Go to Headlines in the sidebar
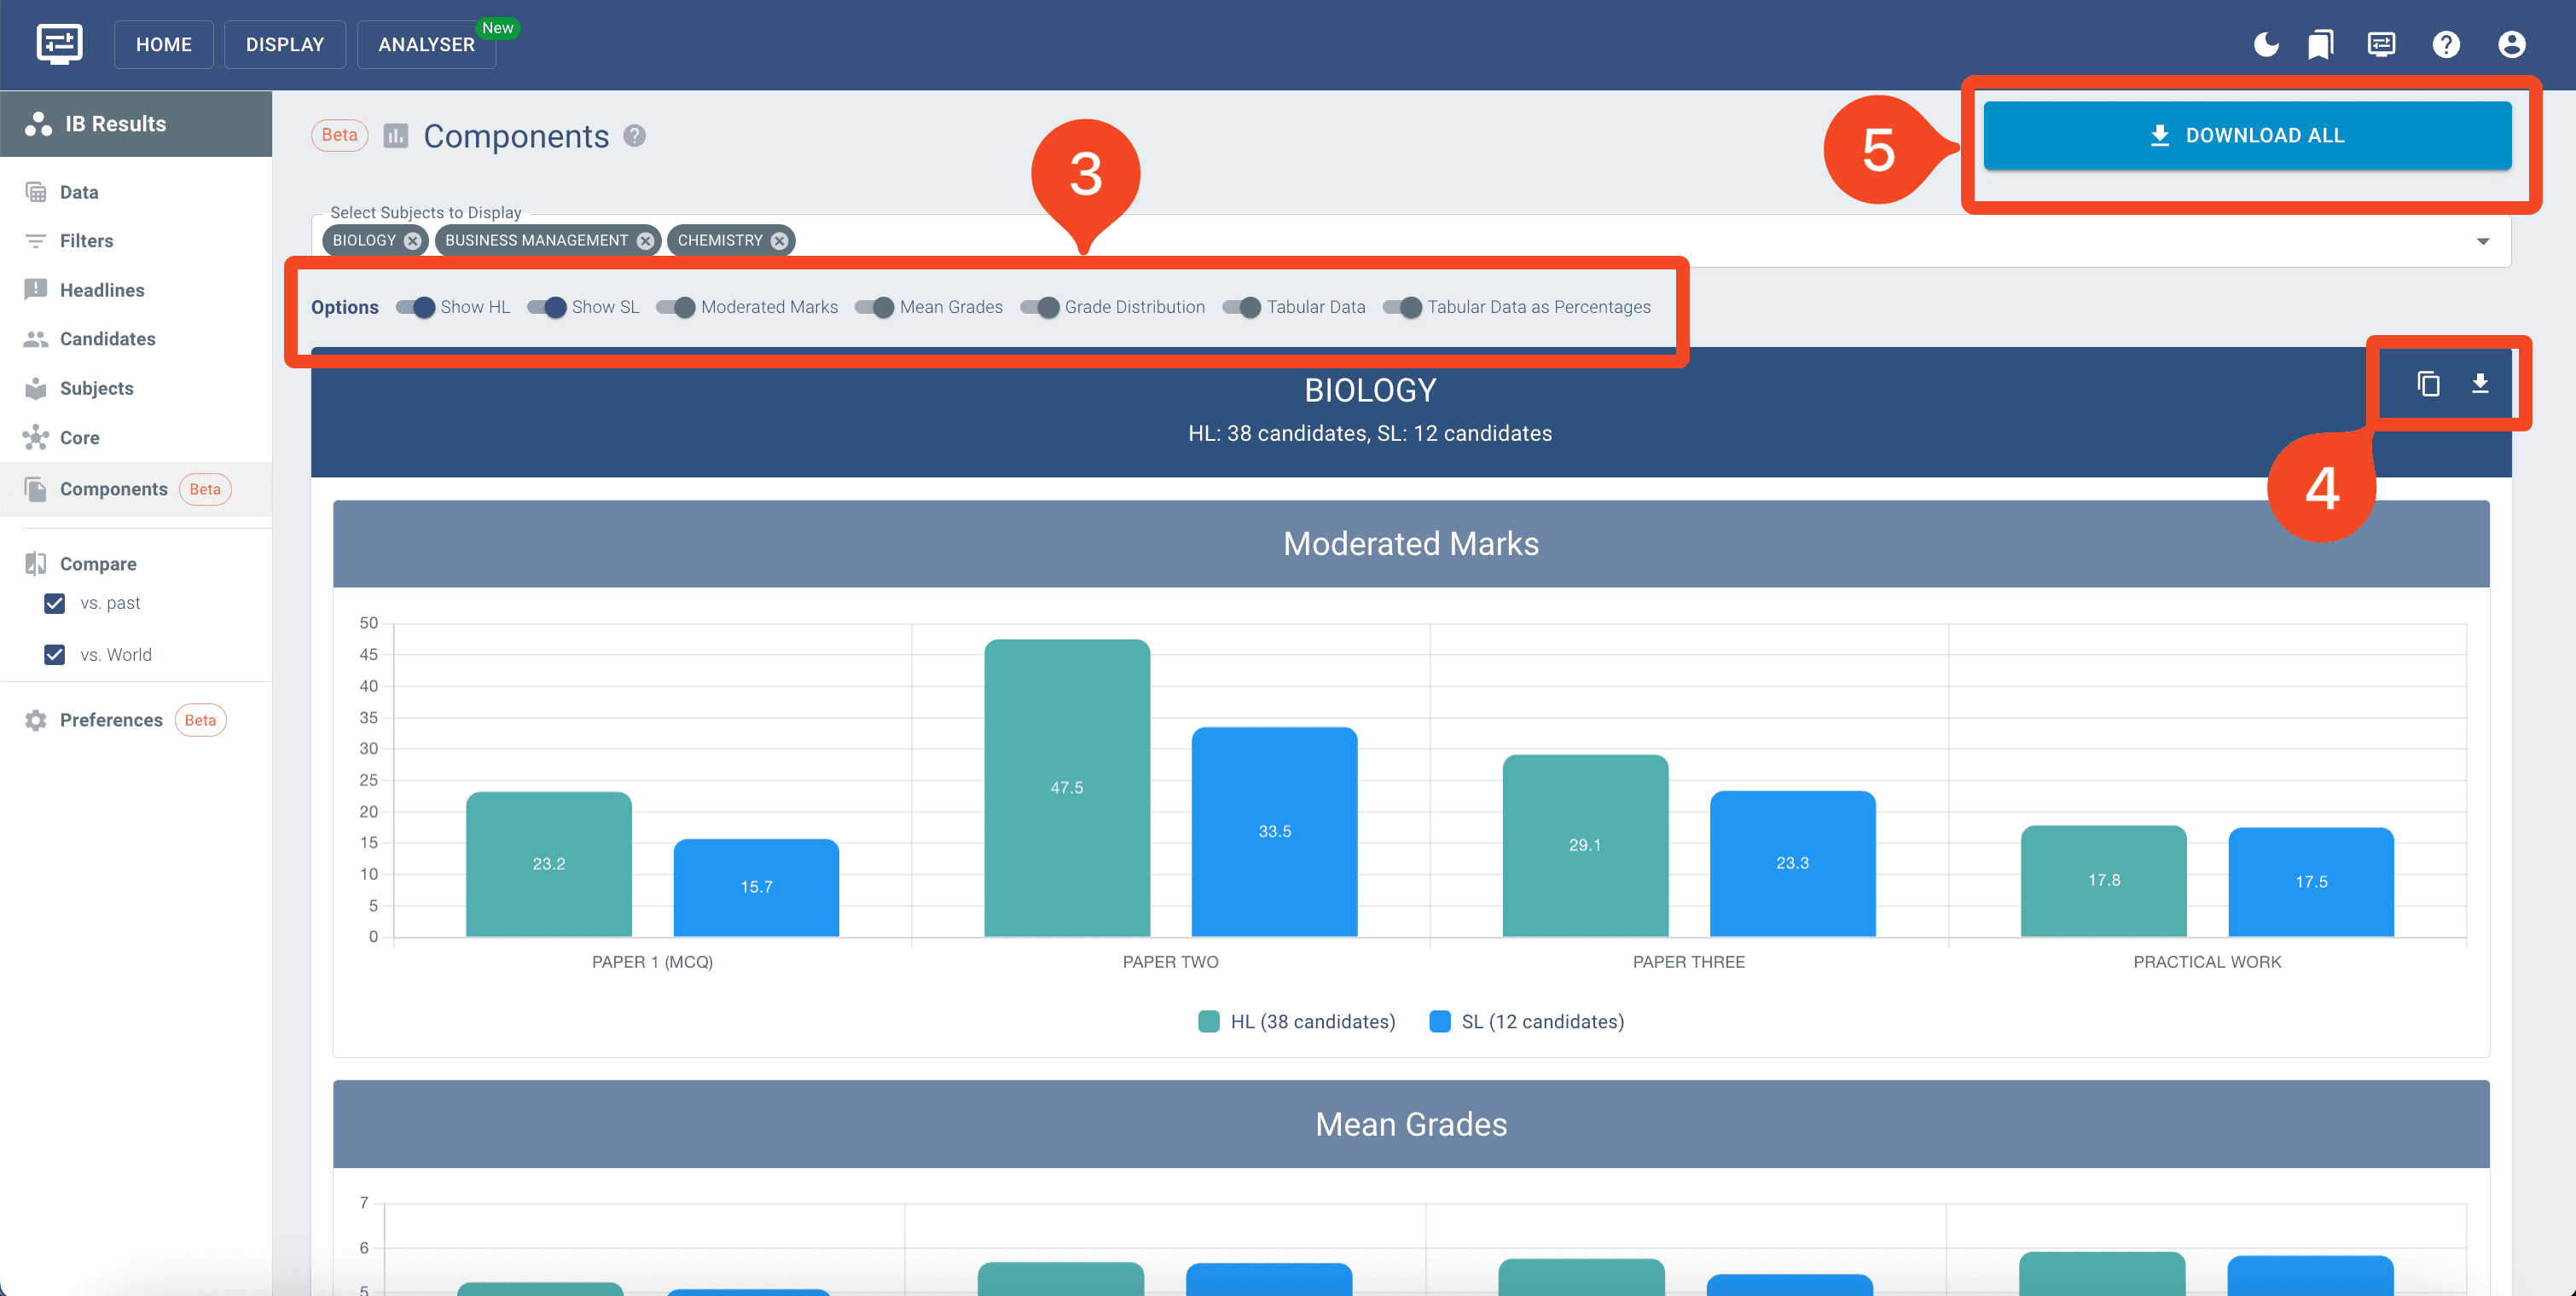The width and height of the screenshot is (2576, 1296). click(136, 290)
